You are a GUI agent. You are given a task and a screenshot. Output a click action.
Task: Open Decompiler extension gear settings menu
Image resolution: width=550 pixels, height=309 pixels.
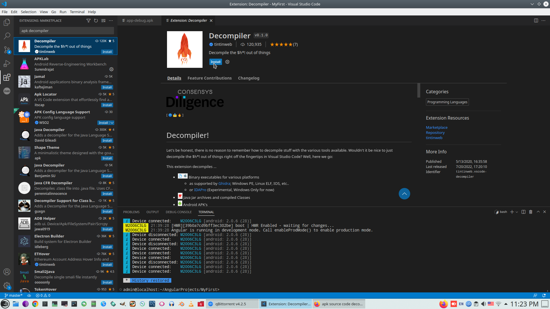point(227,62)
